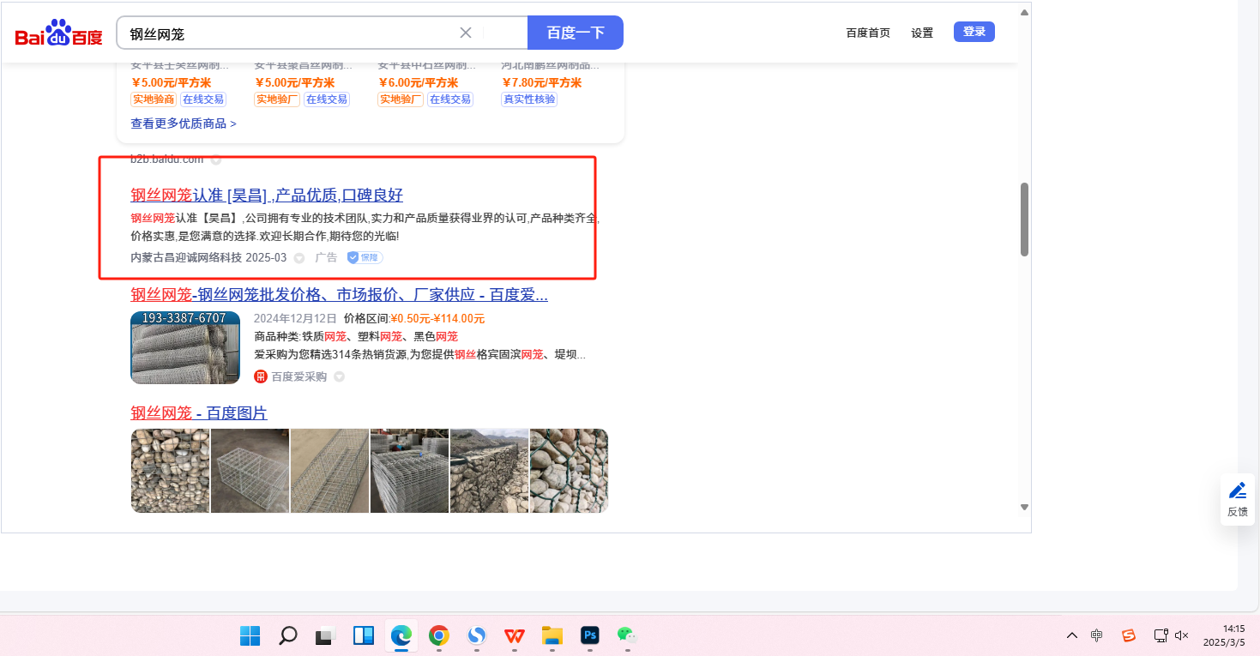Image resolution: width=1260 pixels, height=656 pixels.
Task: Clear the search box with the X icon
Action: [466, 33]
